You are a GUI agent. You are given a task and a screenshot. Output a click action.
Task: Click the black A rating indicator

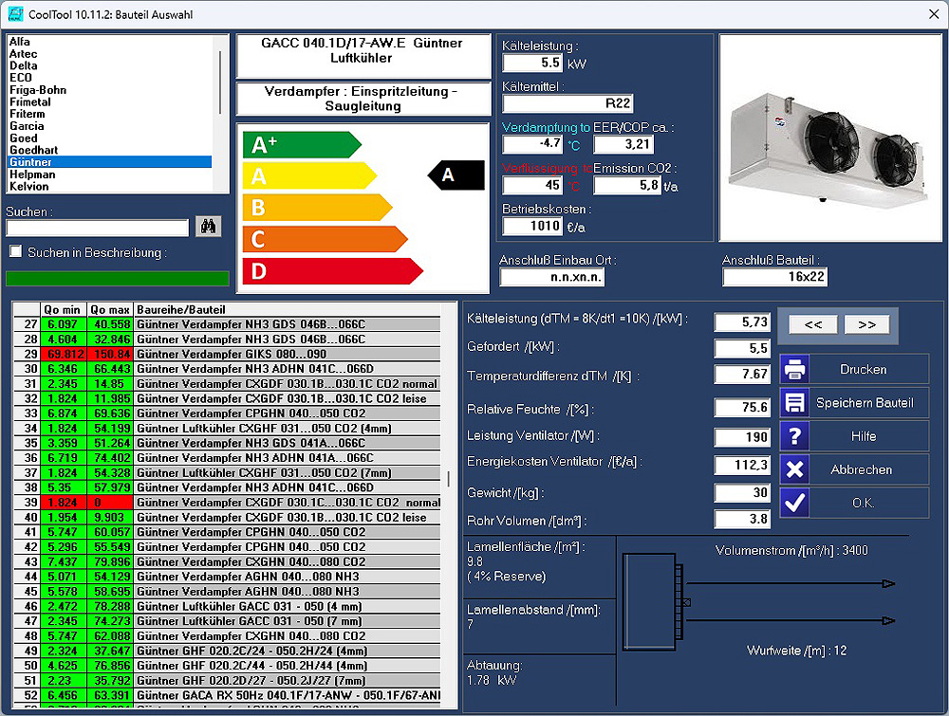[x=456, y=175]
